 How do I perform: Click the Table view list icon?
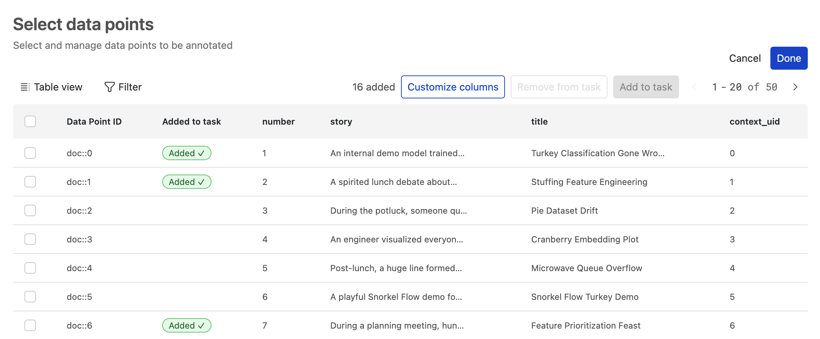point(24,87)
